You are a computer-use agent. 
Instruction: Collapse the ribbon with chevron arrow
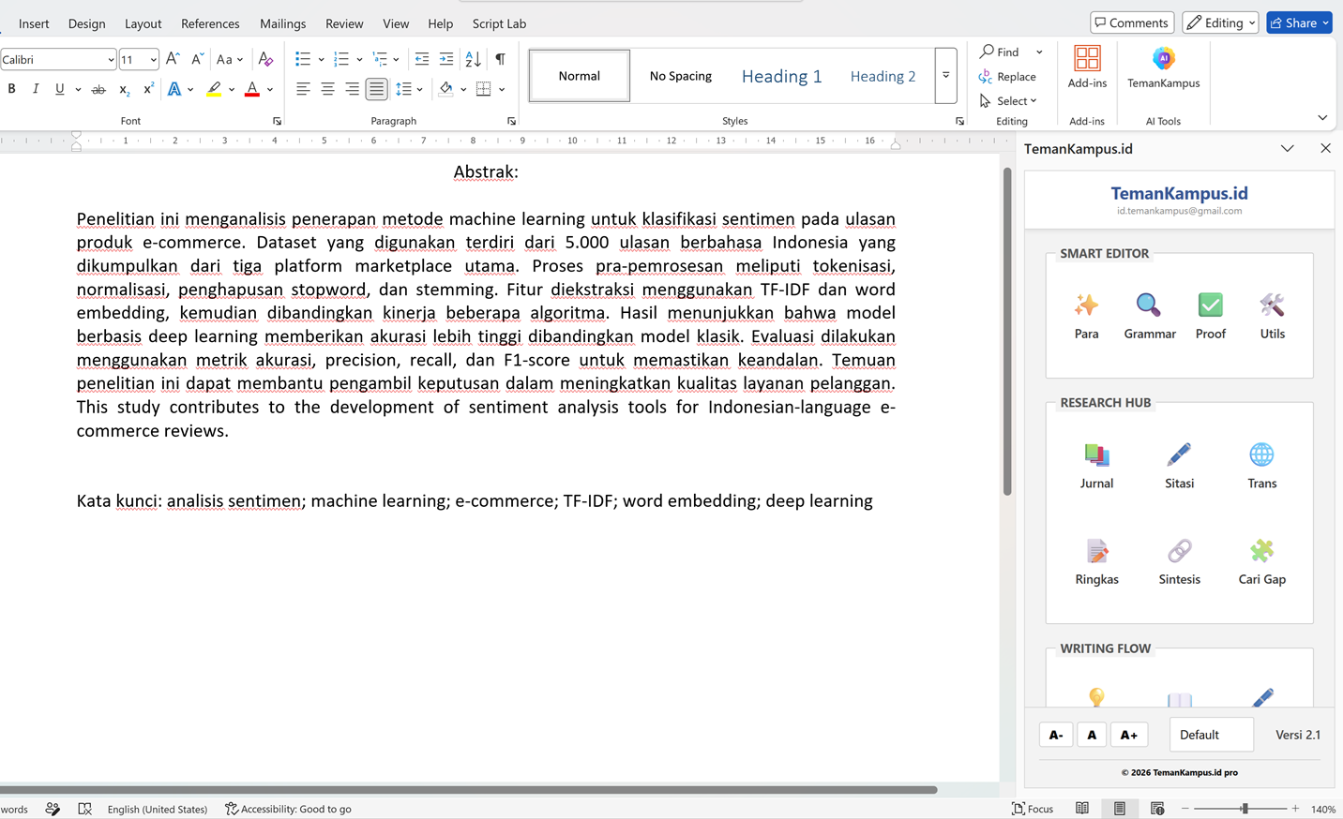point(1322,117)
